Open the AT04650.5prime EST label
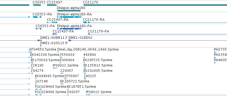This screenshot has height=96, width=227. point(43,49)
